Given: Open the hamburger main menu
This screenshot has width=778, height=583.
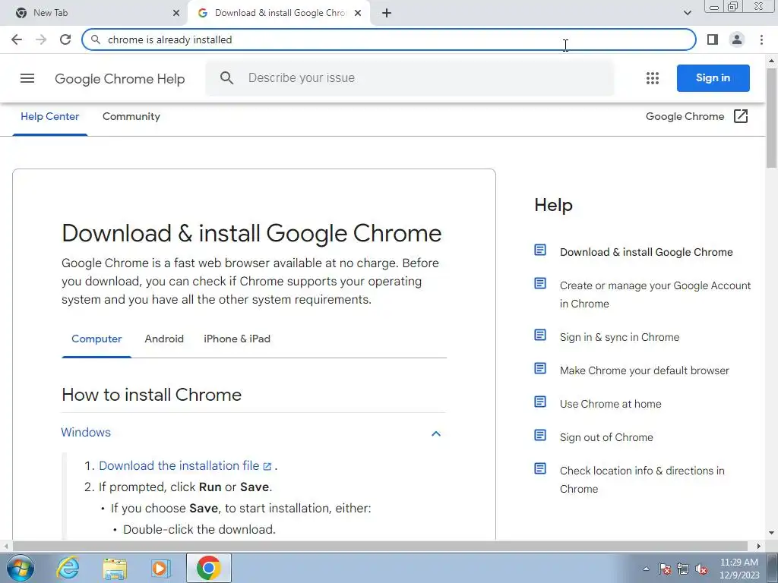Looking at the screenshot, I should pyautogui.click(x=27, y=78).
